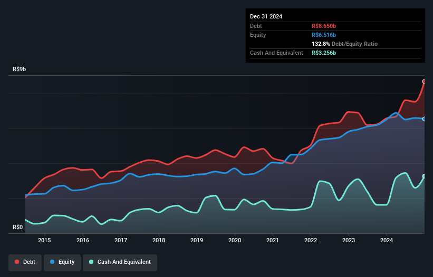Toggle the Equity series legend button
The width and height of the screenshot is (433, 277).
point(62,262)
